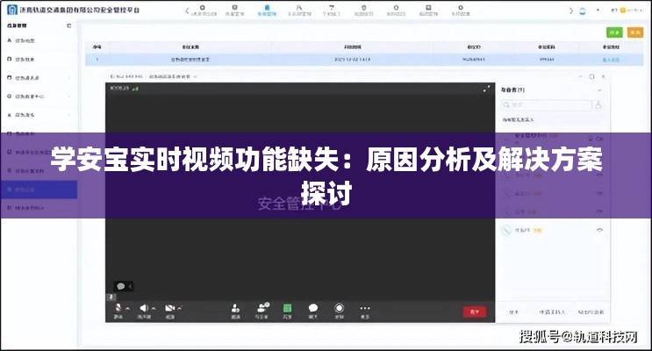
Task: Click the speaker icon in meeting toolbar
Action: coord(144,308)
